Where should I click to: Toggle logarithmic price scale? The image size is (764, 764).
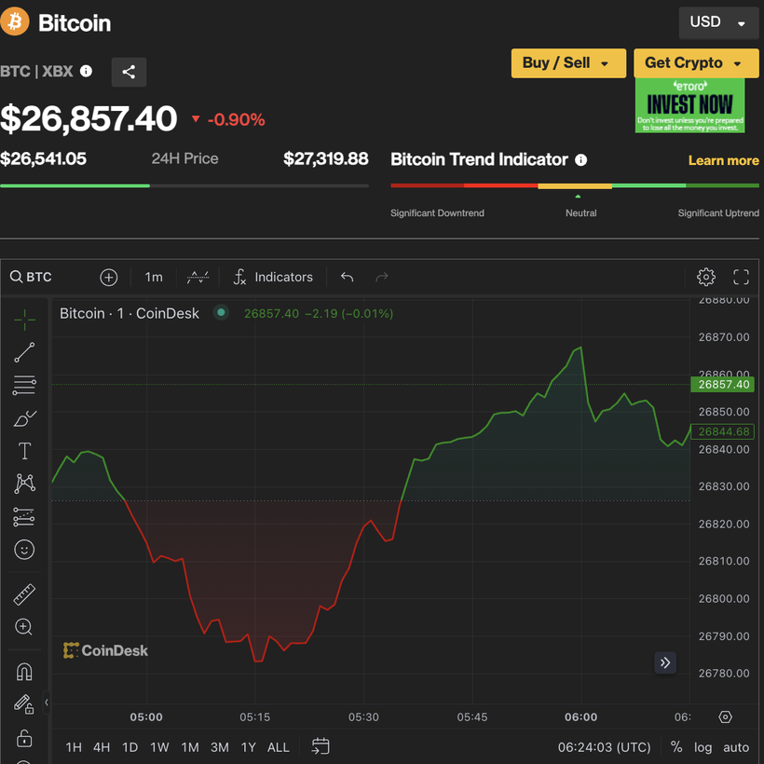[703, 747]
